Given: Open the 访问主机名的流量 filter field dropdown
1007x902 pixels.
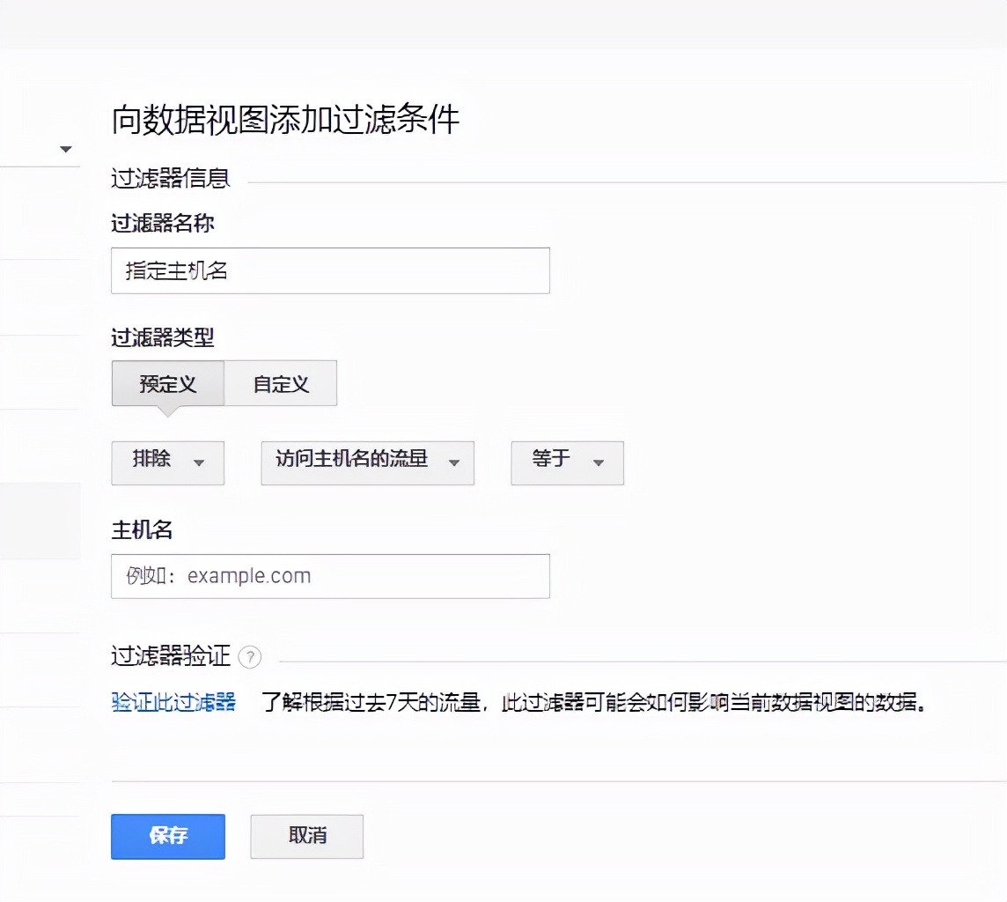Looking at the screenshot, I should [x=367, y=463].
